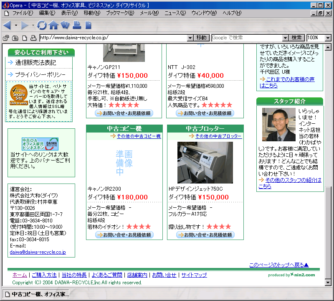Click the DAIWA Recycle banner image

click(40, 144)
